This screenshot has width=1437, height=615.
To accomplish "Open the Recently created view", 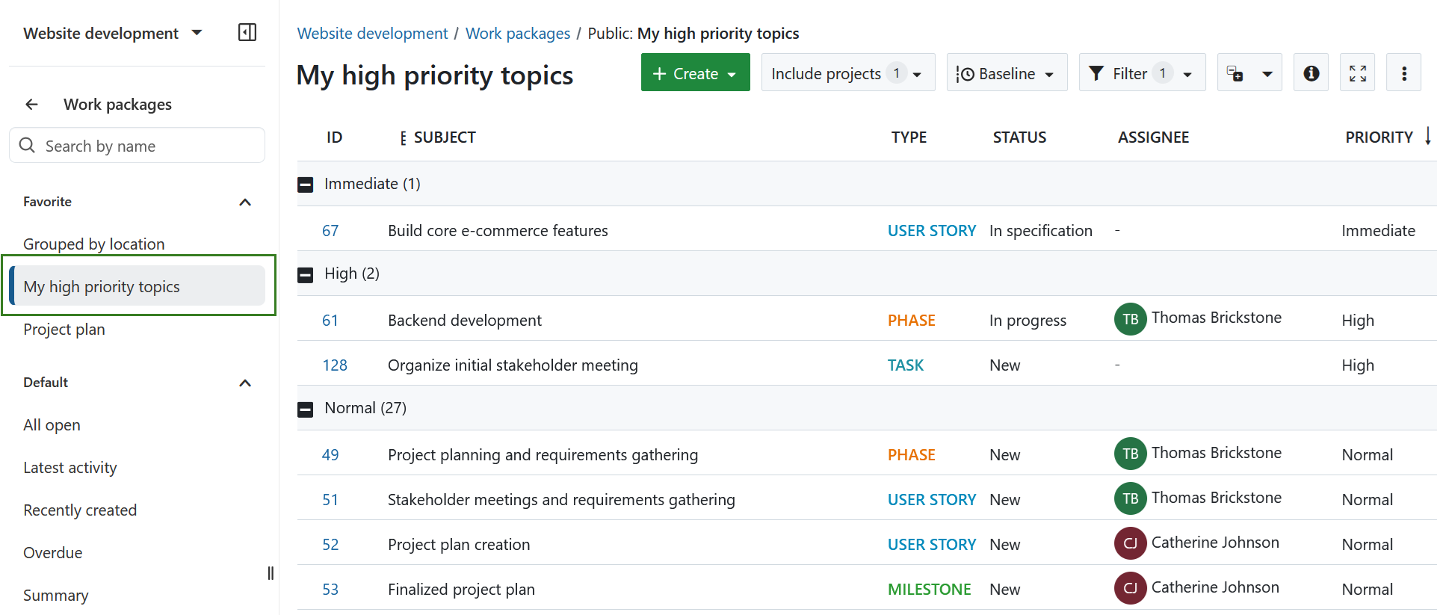I will click(80, 510).
